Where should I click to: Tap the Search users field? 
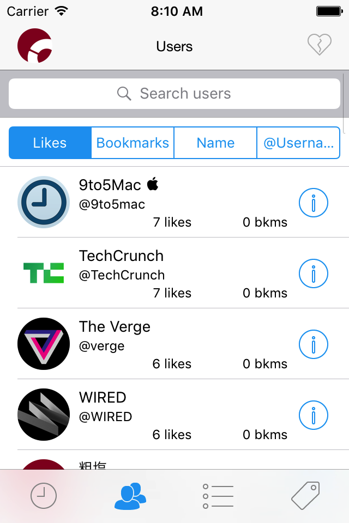pos(174,93)
